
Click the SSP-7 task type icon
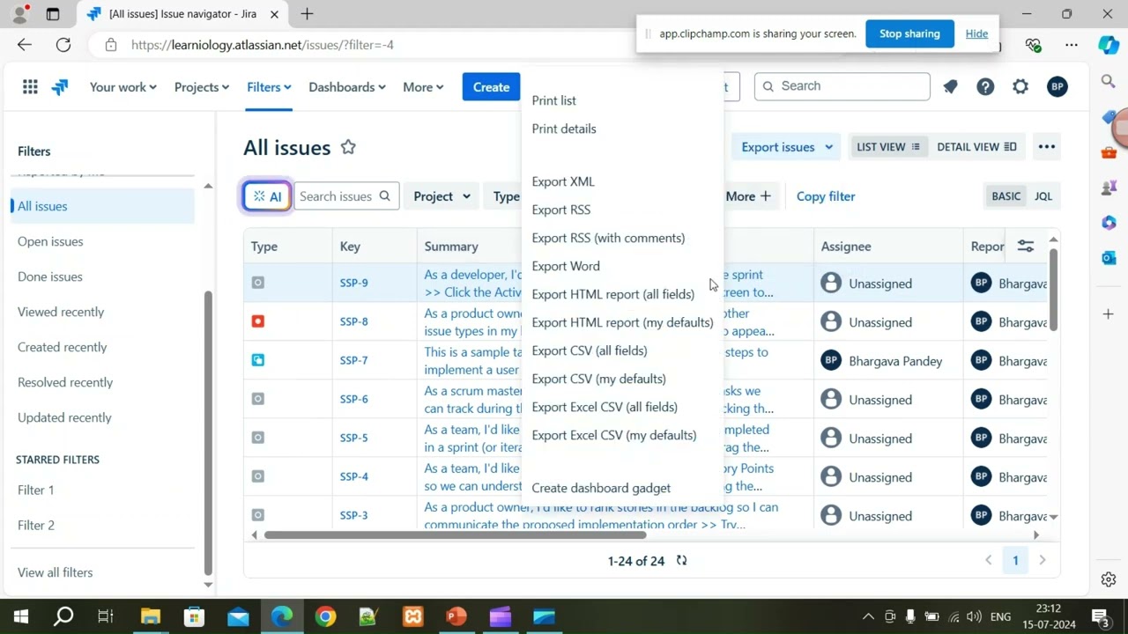[258, 360]
